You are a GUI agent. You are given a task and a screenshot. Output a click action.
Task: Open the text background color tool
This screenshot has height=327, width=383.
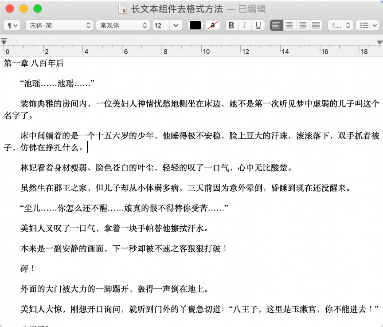[213, 25]
